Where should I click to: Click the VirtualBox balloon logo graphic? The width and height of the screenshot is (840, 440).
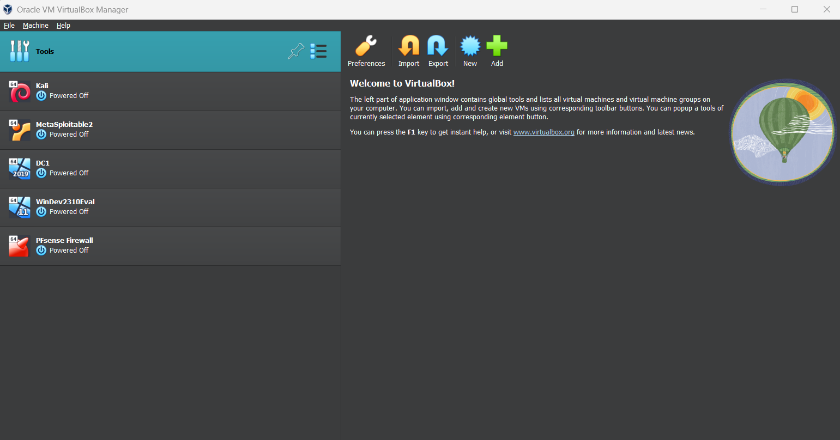pyautogui.click(x=782, y=132)
